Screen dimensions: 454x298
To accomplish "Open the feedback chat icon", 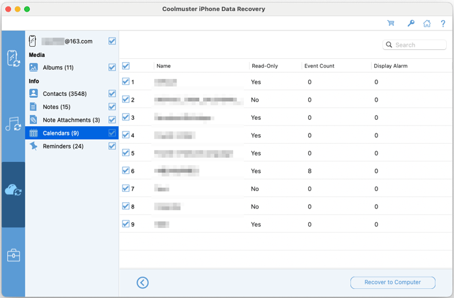I will tap(442, 23).
